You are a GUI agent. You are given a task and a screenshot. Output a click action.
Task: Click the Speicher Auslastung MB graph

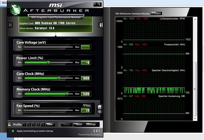coord(154,109)
